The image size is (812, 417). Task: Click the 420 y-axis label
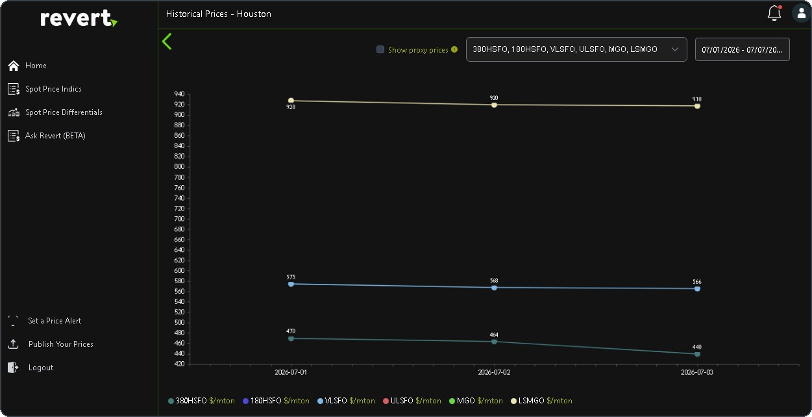(179, 364)
